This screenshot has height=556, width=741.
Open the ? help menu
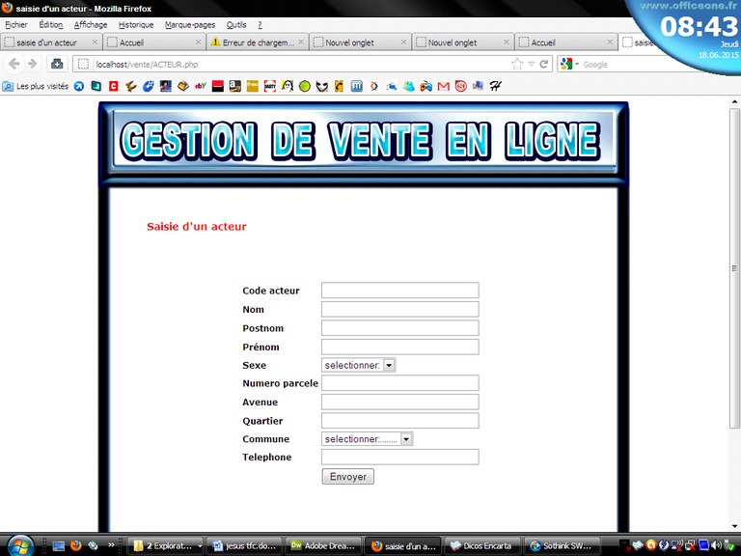[260, 24]
